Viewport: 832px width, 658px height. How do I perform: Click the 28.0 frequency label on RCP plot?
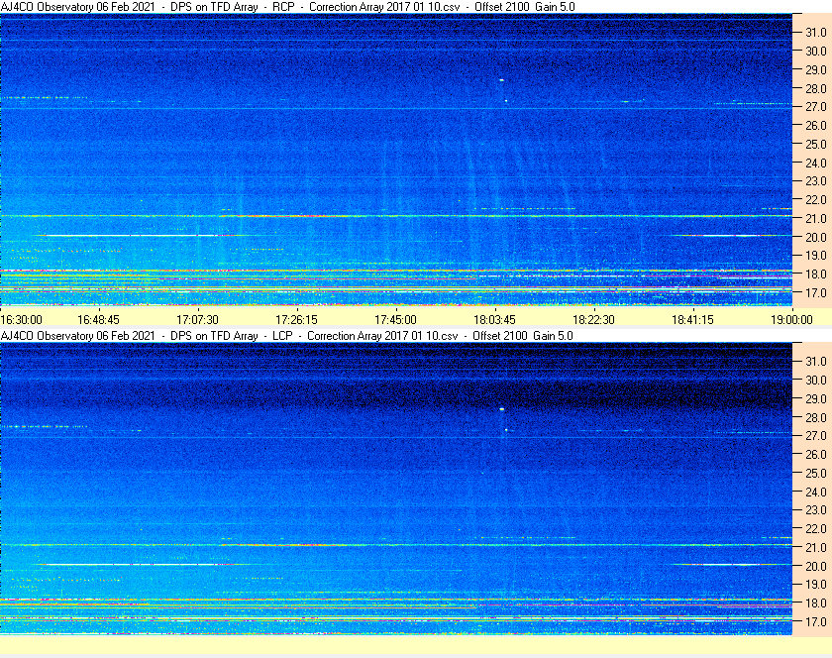click(816, 88)
